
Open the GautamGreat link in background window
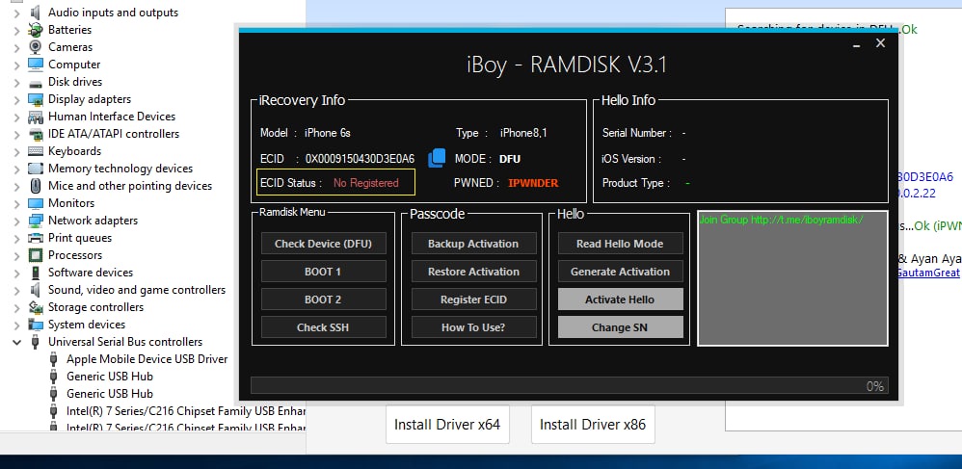click(927, 273)
